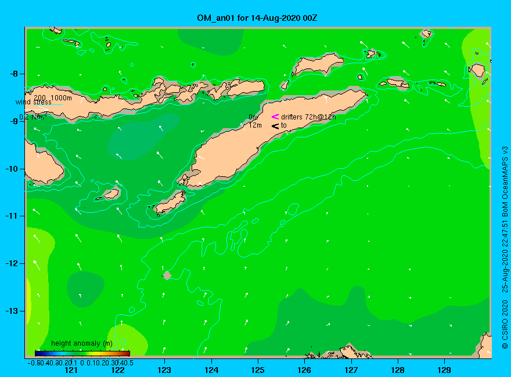Click the "25-Aug-2020 22:47:51" timestamp text
Screen dimensions: 511x377
(x=505, y=256)
